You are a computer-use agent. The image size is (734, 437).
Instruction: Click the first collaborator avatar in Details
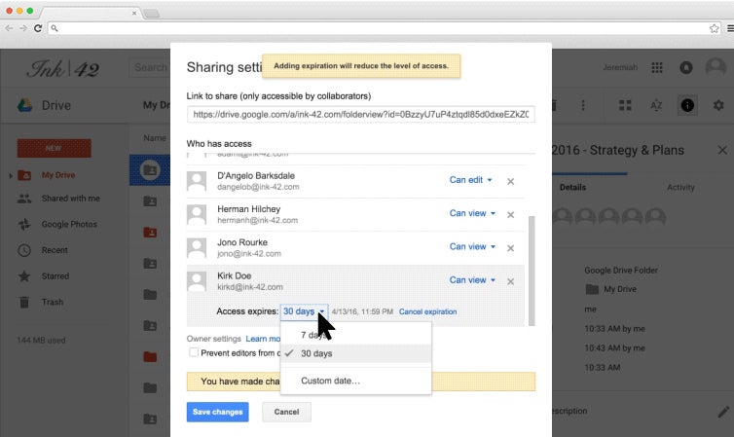pos(563,216)
